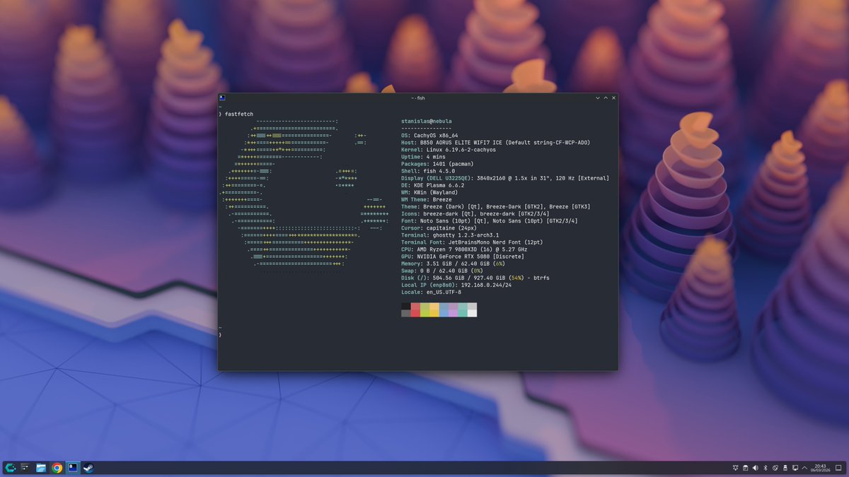Click the 'GPU: NVIDIA GeForce RTX 5080' line

point(463,256)
